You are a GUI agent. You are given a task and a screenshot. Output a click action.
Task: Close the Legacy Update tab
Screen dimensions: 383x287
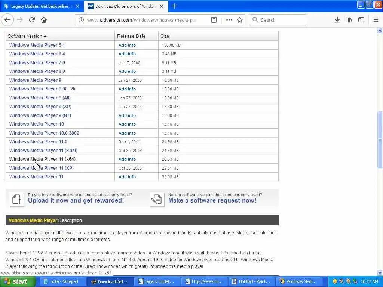77,6
